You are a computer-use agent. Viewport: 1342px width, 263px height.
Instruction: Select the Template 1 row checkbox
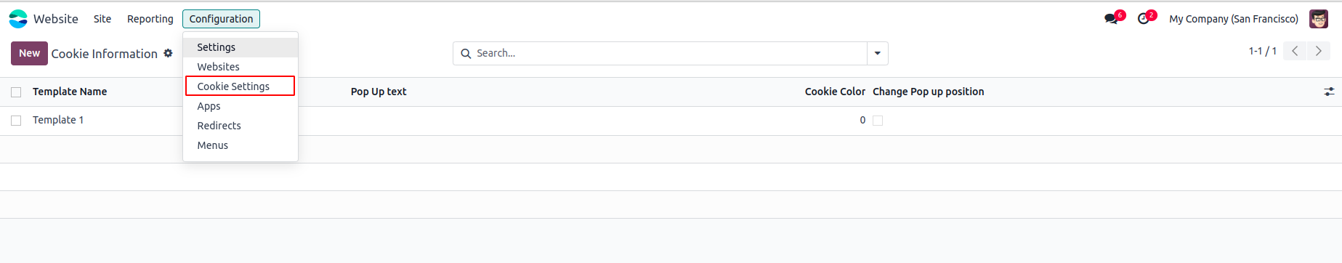click(x=16, y=121)
